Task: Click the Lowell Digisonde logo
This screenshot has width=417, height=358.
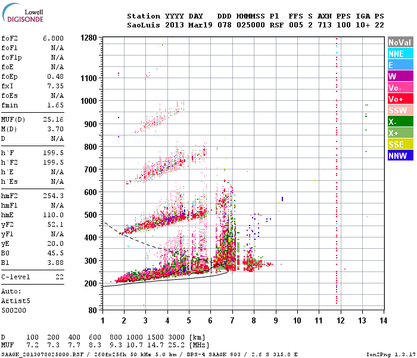Action: tap(23, 13)
